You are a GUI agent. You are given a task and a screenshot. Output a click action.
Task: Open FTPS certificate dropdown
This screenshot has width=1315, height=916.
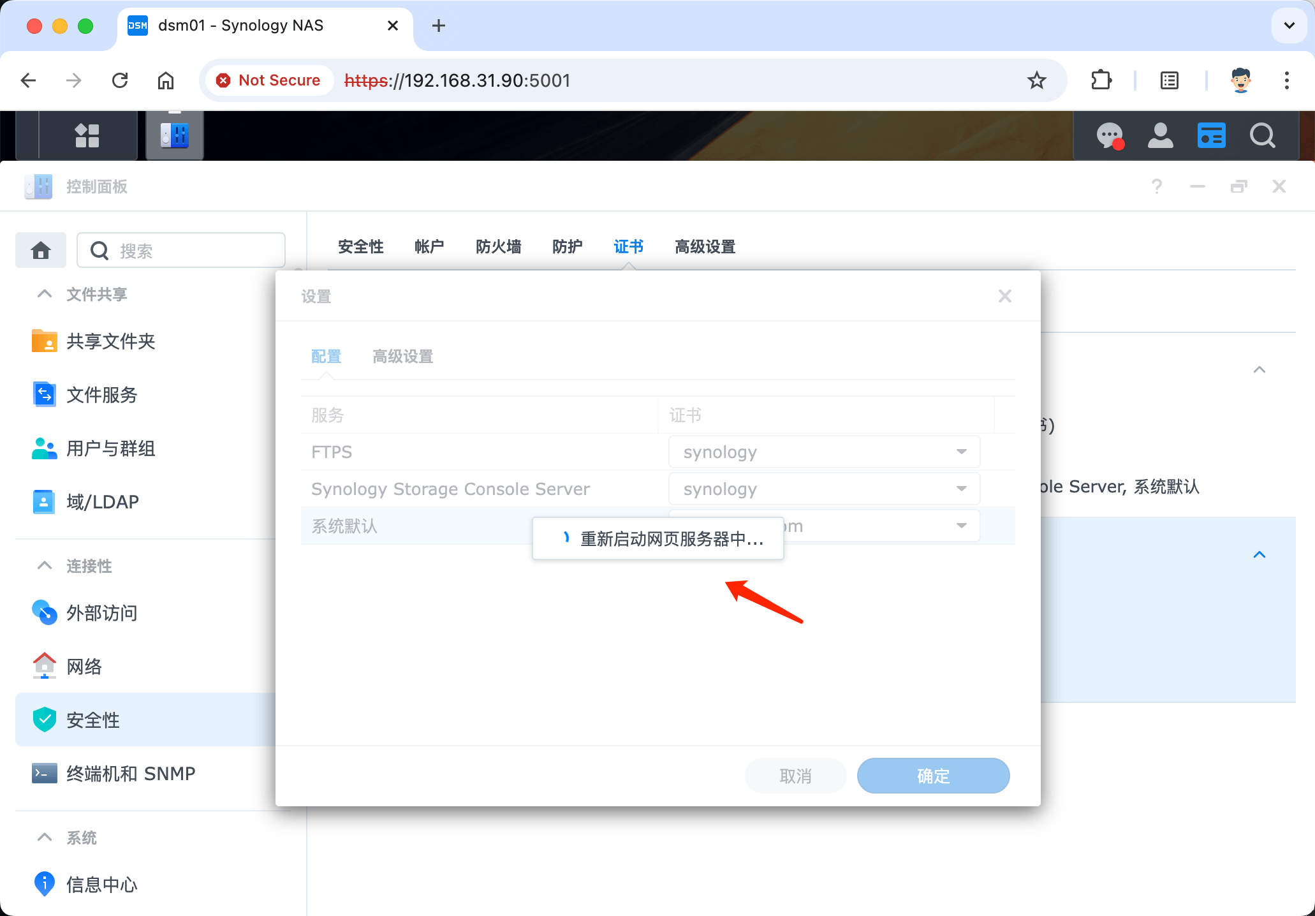tap(823, 452)
